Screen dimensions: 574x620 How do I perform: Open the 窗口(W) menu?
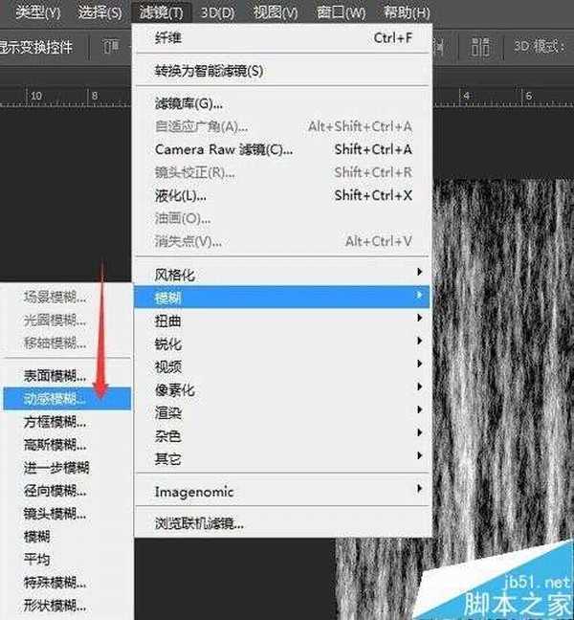click(x=342, y=12)
